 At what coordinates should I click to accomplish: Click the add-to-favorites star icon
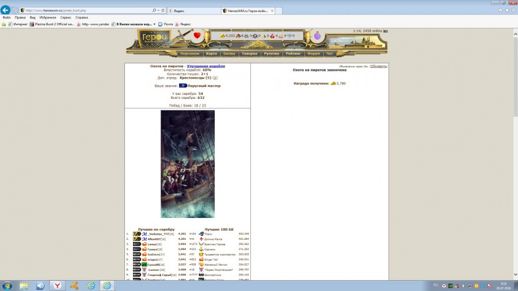click(x=3, y=24)
